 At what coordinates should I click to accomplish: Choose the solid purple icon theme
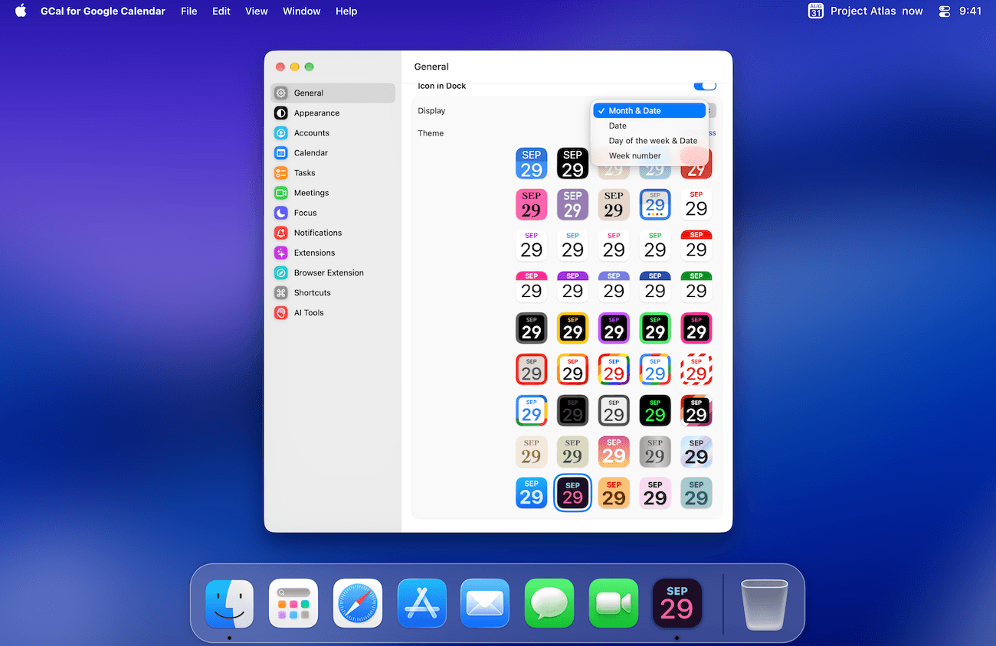tap(572, 204)
